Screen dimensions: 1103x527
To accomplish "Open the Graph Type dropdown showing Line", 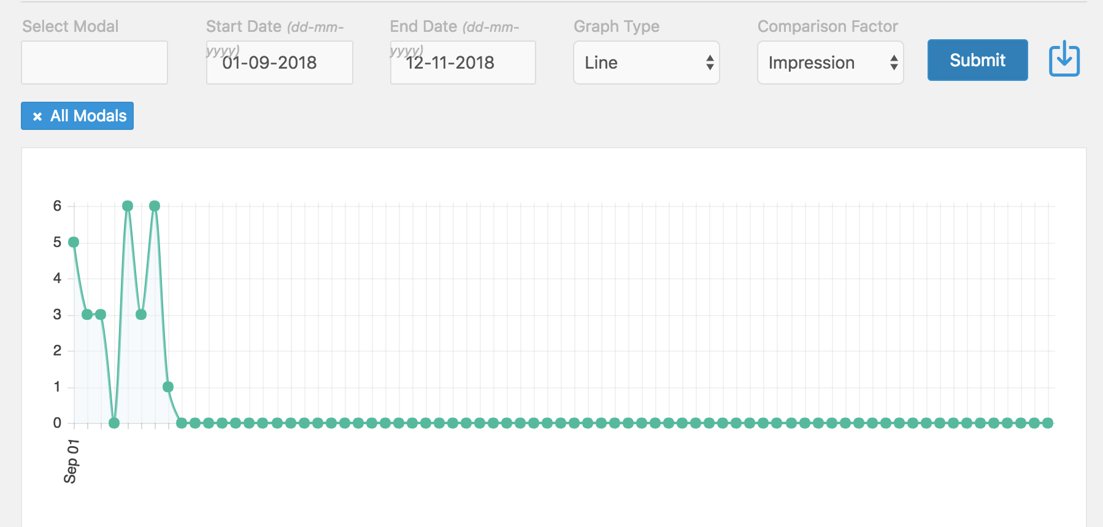I will coord(646,63).
